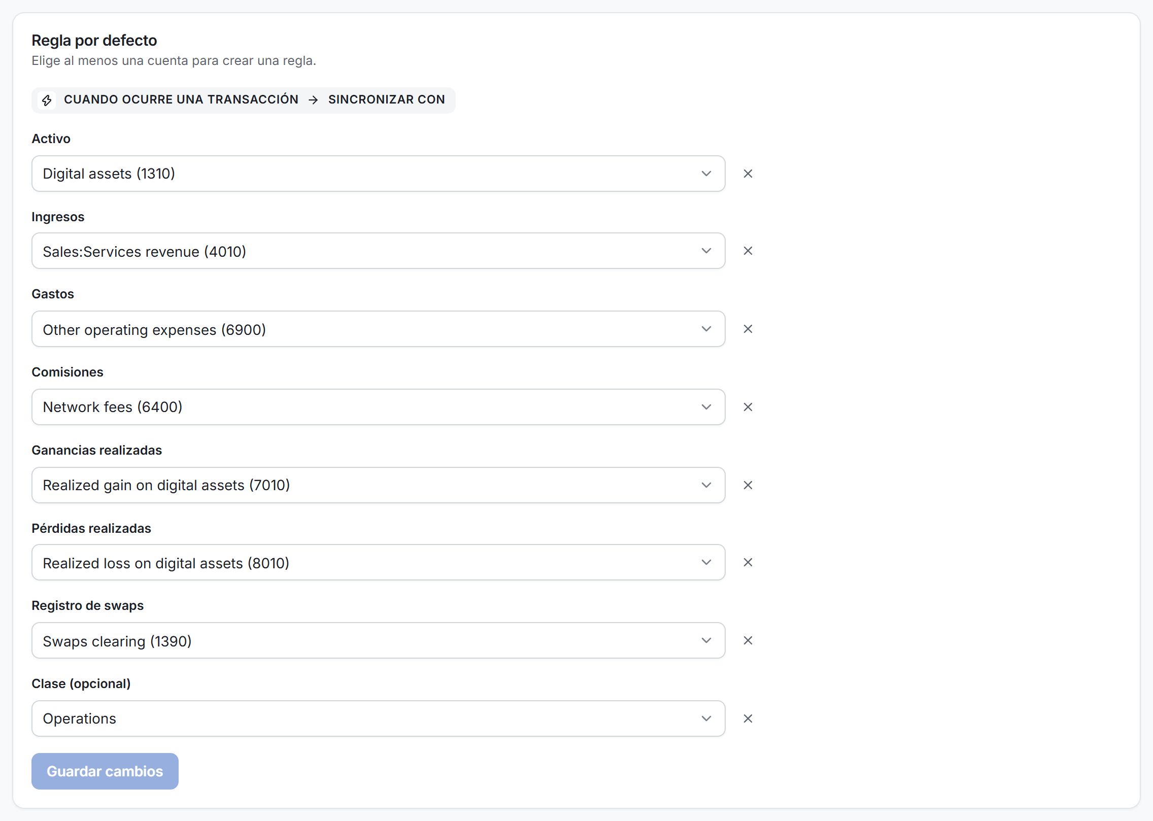Click the Pérdidas realizadas label
The image size is (1153, 821).
(91, 528)
